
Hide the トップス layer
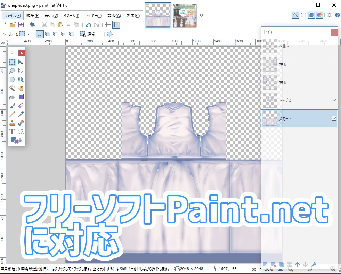coord(334,100)
